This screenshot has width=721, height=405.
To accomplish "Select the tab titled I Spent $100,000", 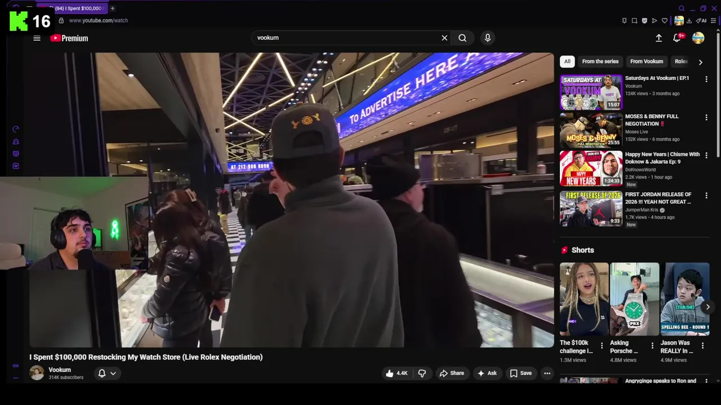I will click(x=72, y=8).
